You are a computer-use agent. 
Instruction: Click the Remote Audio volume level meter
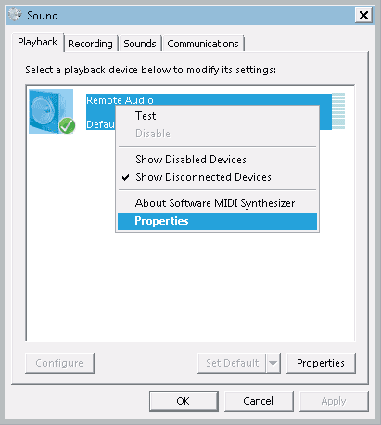(338, 110)
